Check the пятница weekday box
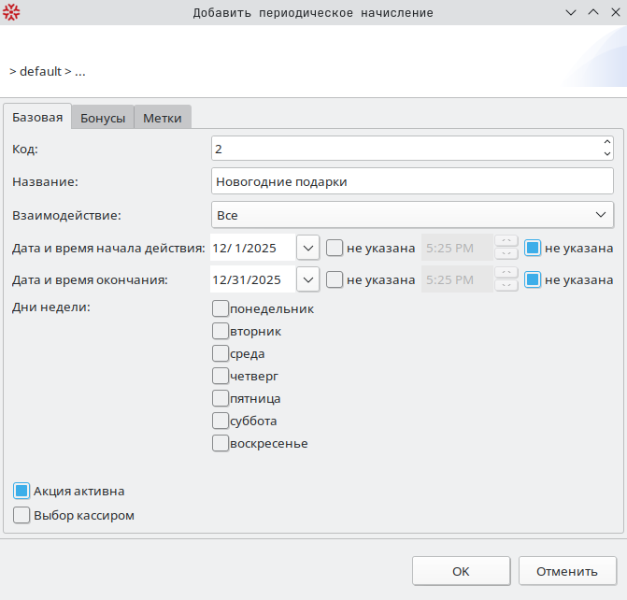The width and height of the screenshot is (627, 600). tap(221, 398)
